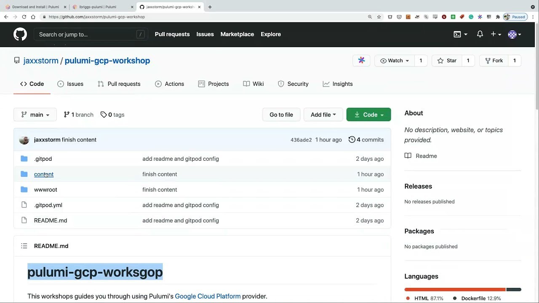
Task: Open the command palette dropdown arrow
Action: coord(466,35)
